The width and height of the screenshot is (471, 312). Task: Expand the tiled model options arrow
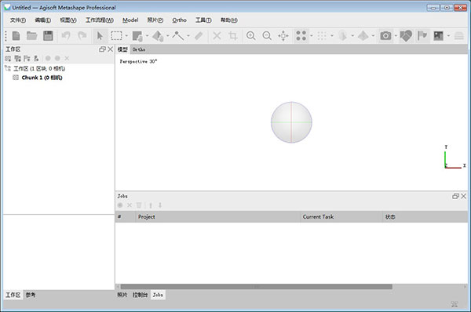[373, 36]
